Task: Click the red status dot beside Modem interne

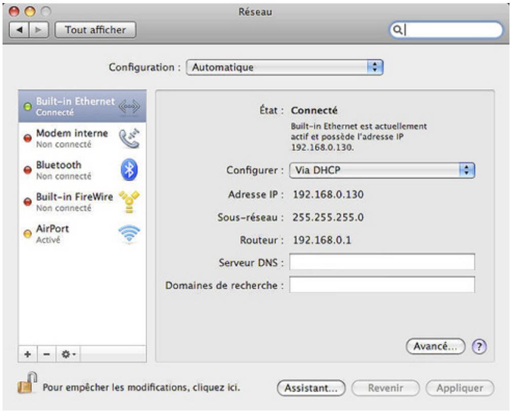Action: (x=28, y=138)
